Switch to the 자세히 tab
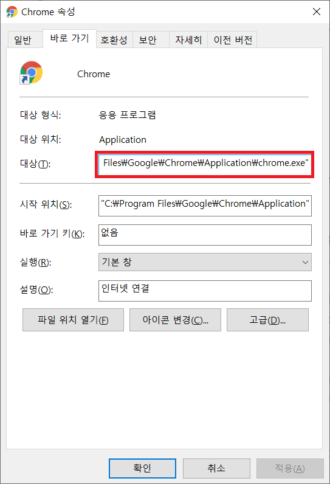 [x=188, y=40]
